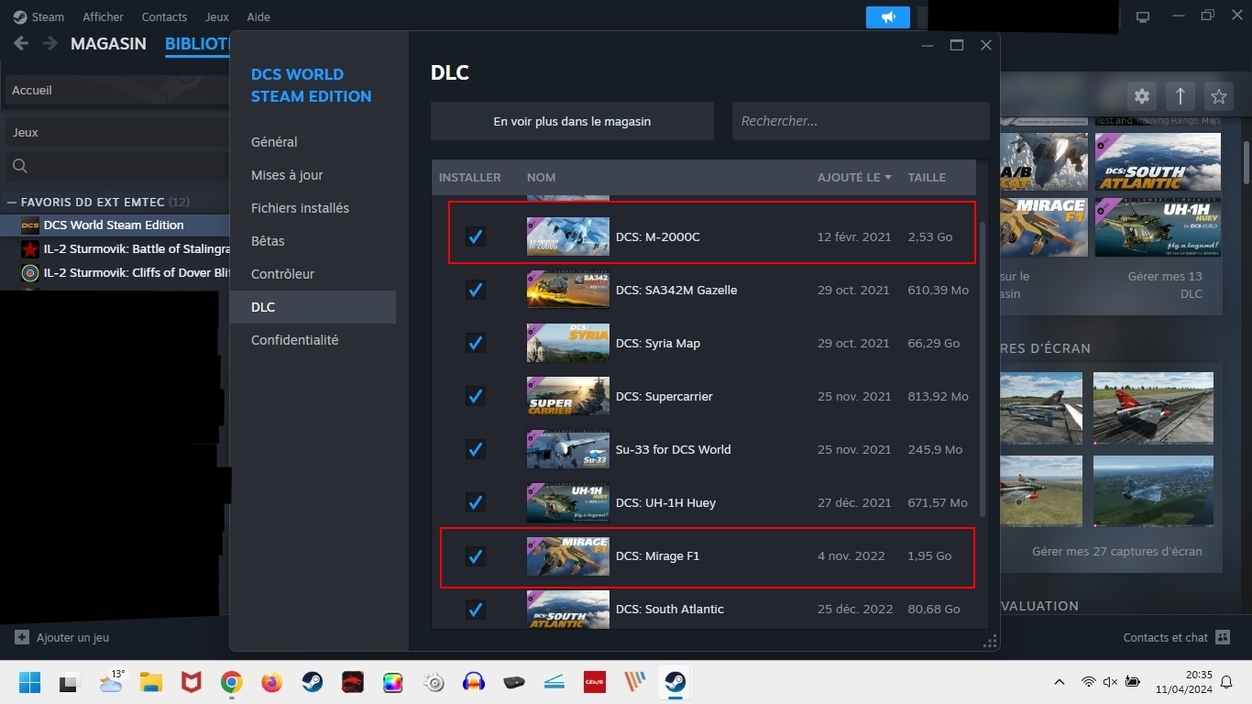This screenshot has width=1252, height=704.
Task: Launch McAfee from the taskbar
Action: (x=191, y=682)
